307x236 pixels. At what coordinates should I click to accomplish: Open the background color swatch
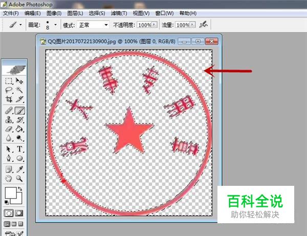tap(18, 201)
